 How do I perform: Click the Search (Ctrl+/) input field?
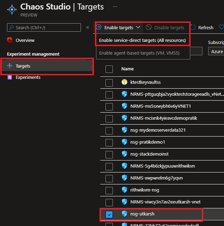pyautogui.click(x=44, y=27)
